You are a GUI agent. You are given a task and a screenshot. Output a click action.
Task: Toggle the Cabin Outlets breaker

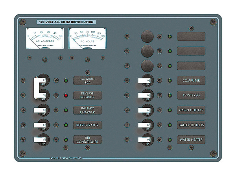[x=144, y=110]
